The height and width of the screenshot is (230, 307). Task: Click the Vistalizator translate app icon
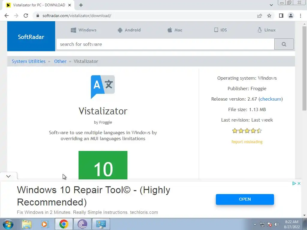tap(103, 87)
